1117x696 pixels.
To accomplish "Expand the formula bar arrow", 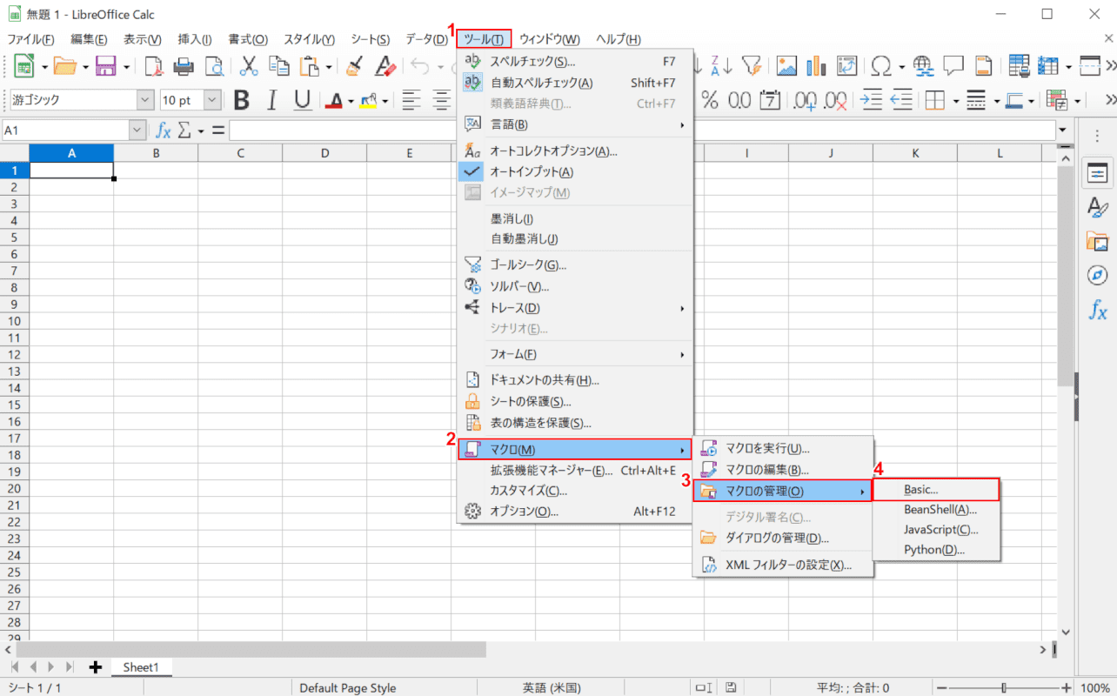I will 1062,130.
